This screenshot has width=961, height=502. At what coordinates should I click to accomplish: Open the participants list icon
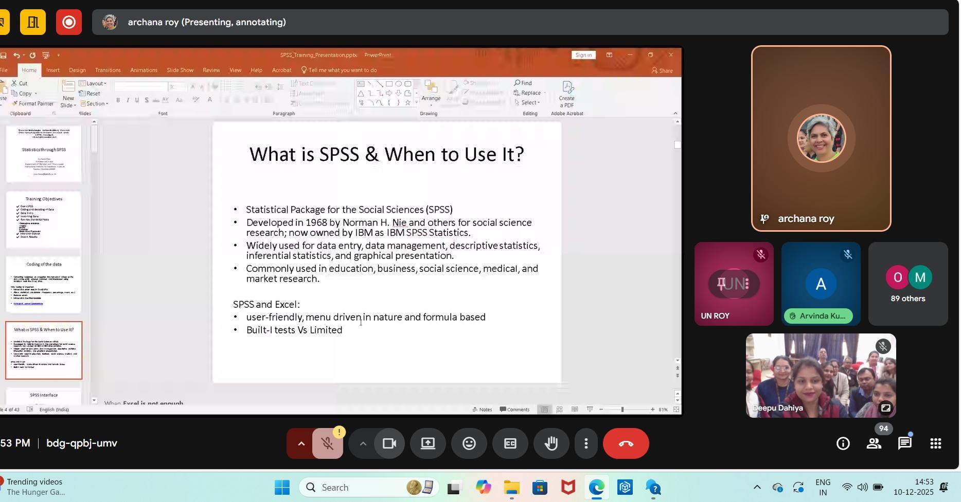point(874,443)
